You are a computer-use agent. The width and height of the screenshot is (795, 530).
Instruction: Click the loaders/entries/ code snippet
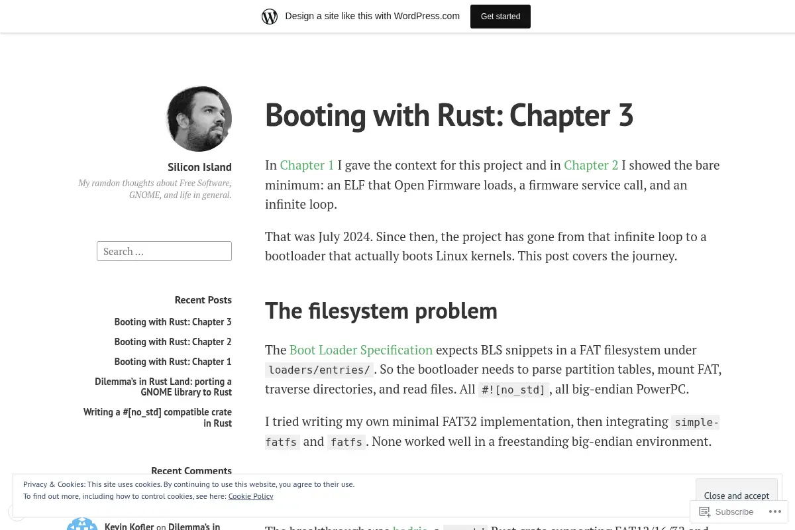[x=319, y=370]
